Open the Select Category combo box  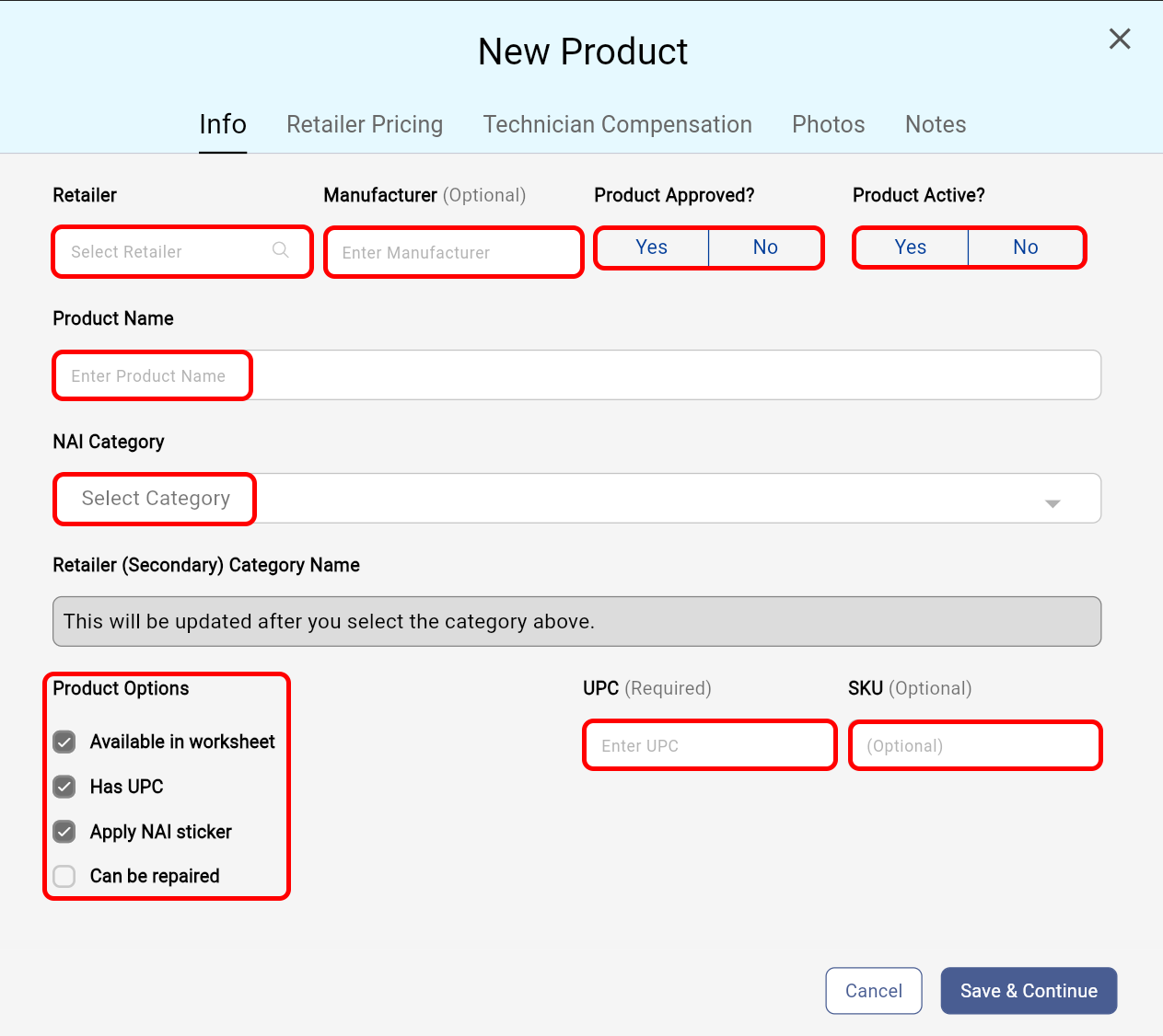point(576,499)
